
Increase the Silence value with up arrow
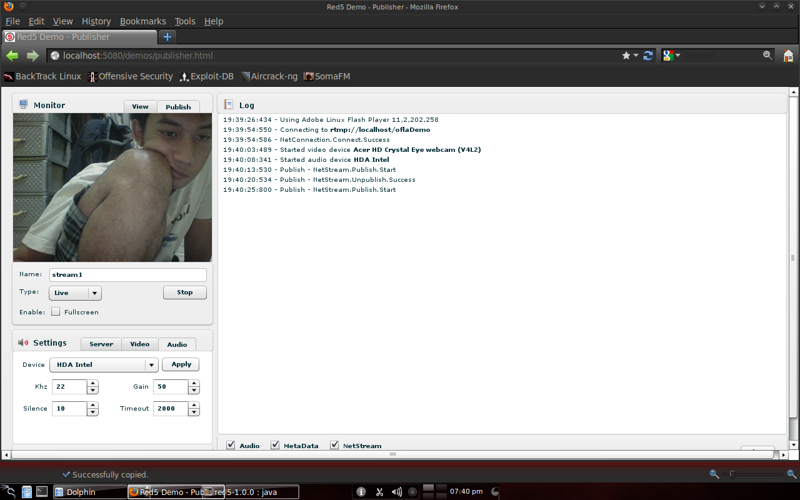click(x=92, y=405)
